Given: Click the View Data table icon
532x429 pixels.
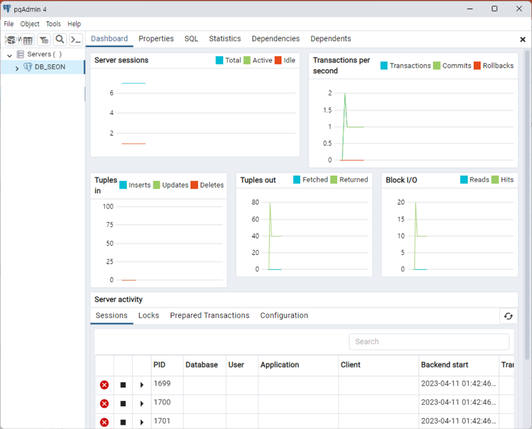Looking at the screenshot, I should (x=27, y=40).
